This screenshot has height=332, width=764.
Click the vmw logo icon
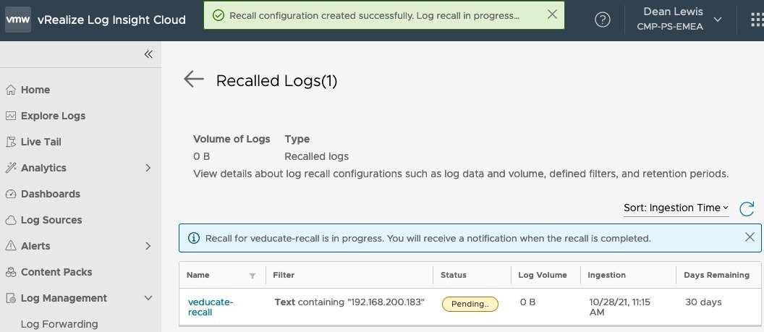[18, 20]
